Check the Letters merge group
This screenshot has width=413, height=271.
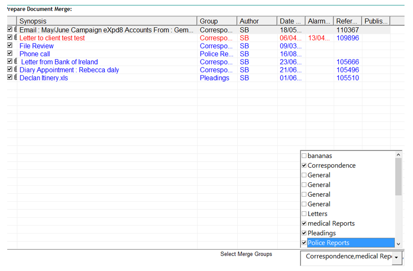304,214
